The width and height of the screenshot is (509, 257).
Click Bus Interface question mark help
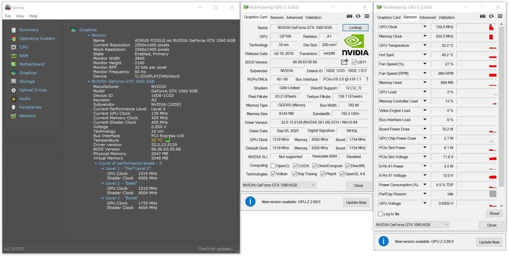367,79
